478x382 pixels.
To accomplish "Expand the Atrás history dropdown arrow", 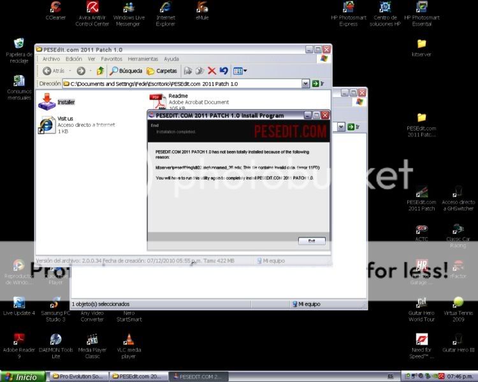I will (70, 71).
